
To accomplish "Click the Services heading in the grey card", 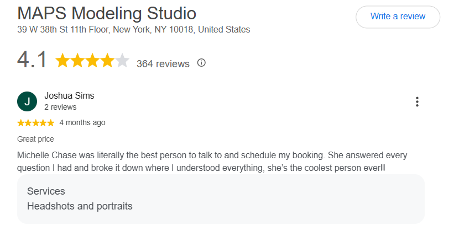I will point(46,191).
